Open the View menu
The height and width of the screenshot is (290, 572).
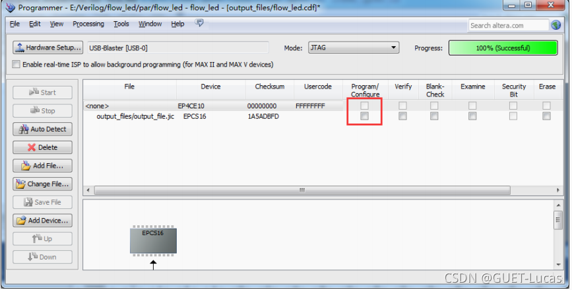tap(57, 24)
